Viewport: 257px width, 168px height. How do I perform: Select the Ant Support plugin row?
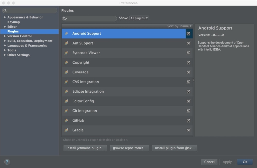[x=127, y=43]
